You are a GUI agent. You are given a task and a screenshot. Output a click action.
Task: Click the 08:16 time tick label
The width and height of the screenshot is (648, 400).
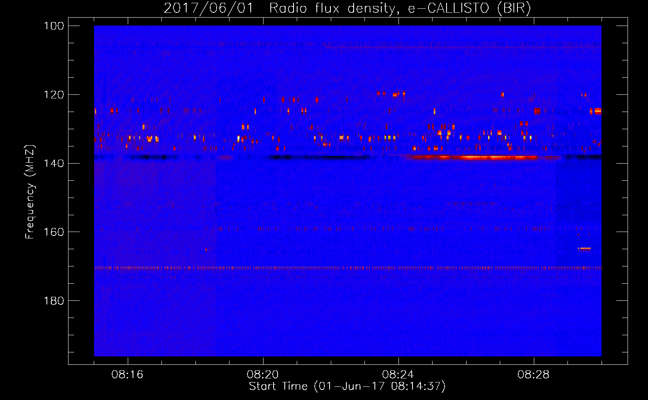click(127, 375)
